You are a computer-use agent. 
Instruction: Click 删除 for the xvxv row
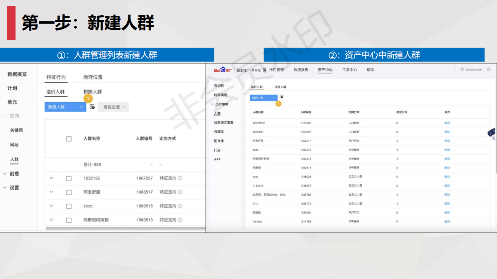point(447,177)
